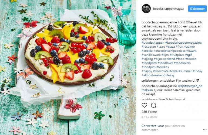Open the #chocolatechipcookies hashtag
The width and height of the screenshot is (208, 135).
coord(169,51)
